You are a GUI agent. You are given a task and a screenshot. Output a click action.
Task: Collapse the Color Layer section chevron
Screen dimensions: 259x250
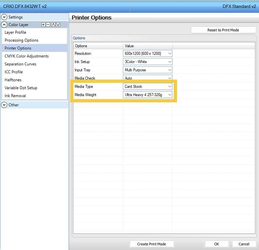[x=4, y=25]
